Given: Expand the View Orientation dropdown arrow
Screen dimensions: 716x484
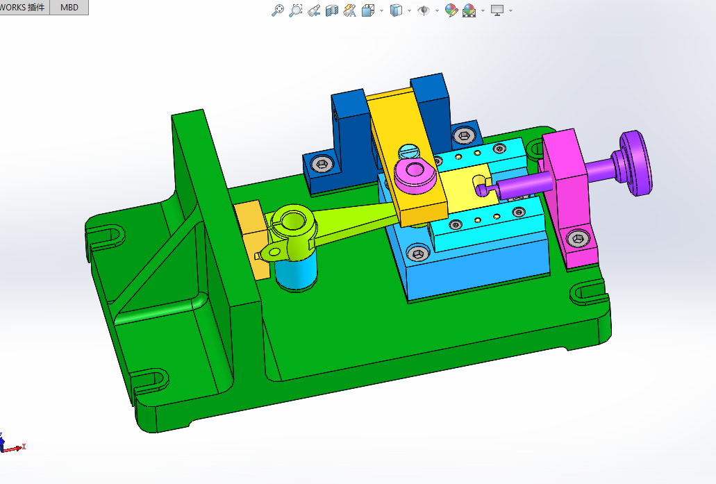Looking at the screenshot, I should pyautogui.click(x=381, y=10).
